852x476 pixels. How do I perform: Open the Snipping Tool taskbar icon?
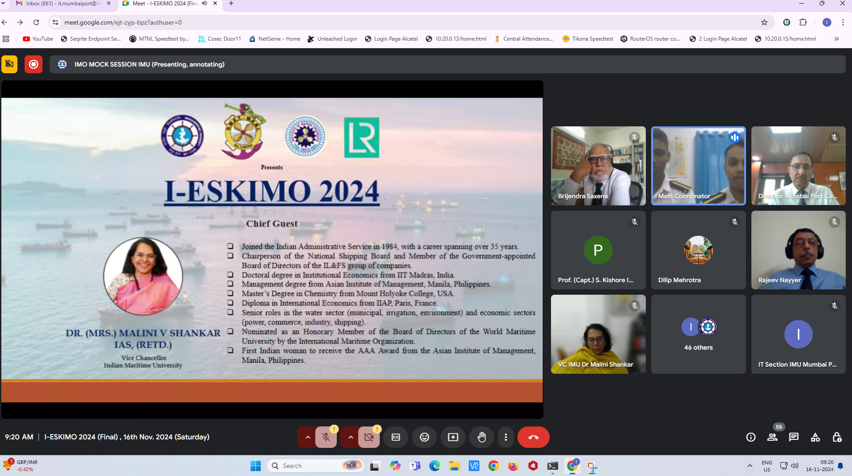point(592,466)
